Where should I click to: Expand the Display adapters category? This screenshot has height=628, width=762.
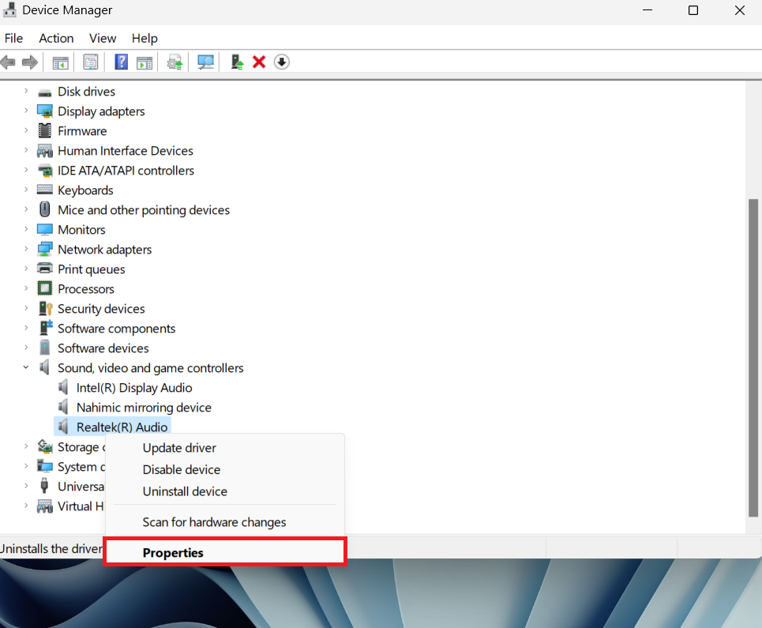25,111
